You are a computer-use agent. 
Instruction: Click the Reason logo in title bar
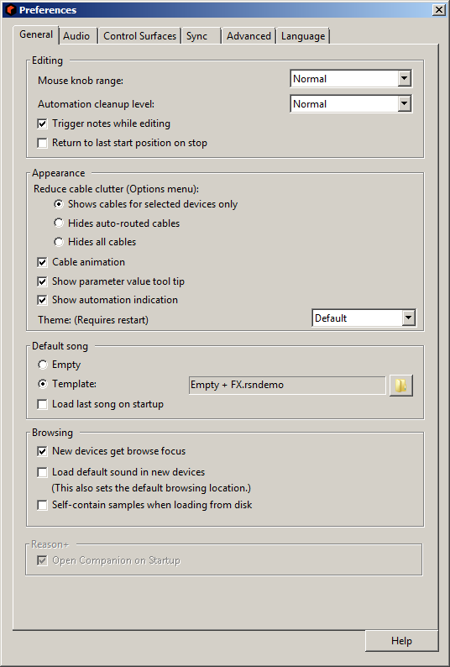[12, 10]
